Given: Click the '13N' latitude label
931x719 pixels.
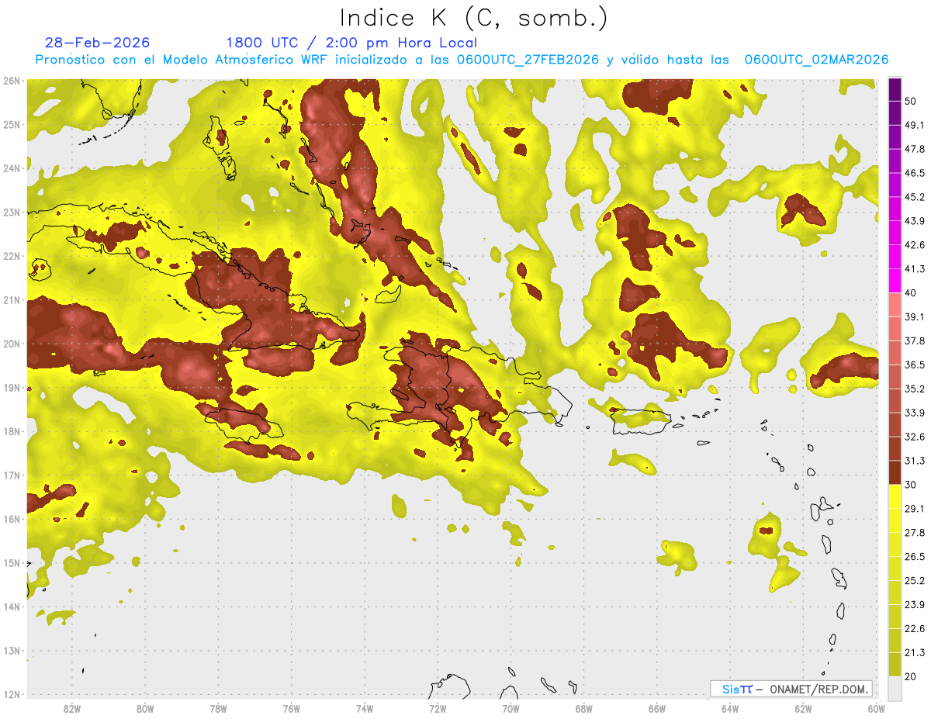Looking at the screenshot, I should (12, 651).
